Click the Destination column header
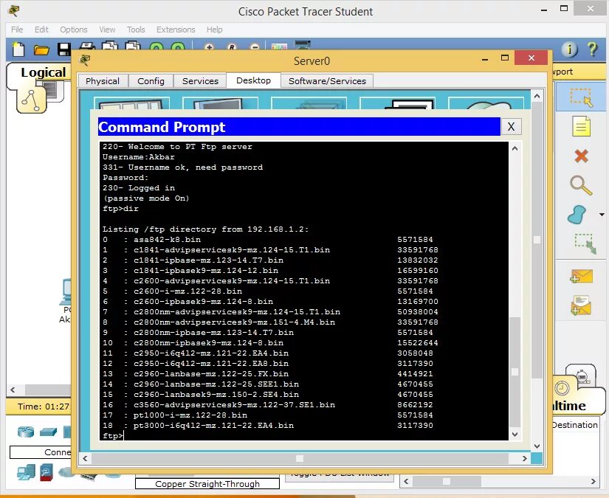The height and width of the screenshot is (498, 609). [x=575, y=425]
